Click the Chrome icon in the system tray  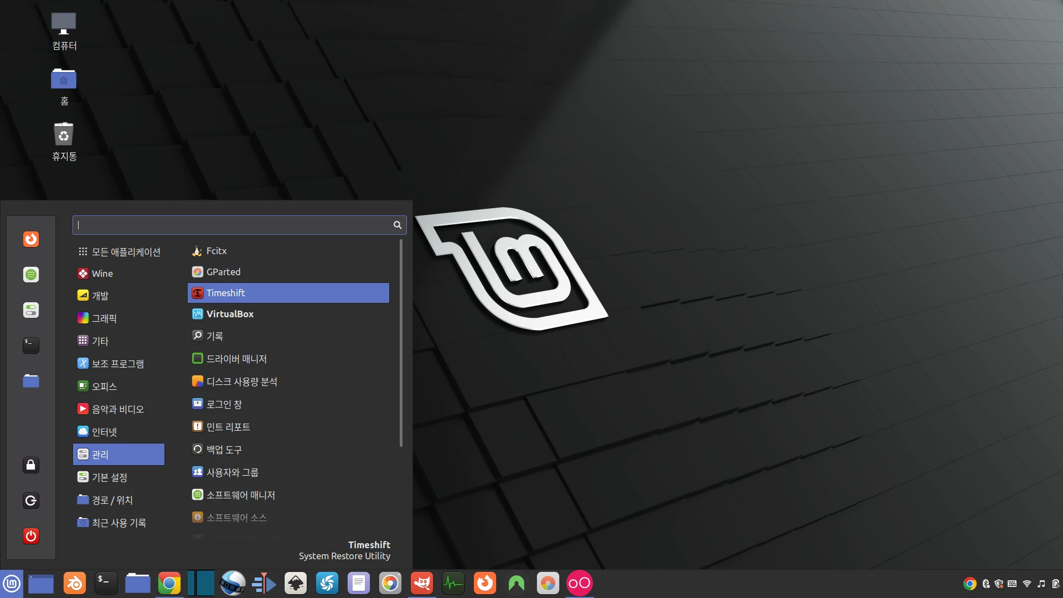[969, 584]
